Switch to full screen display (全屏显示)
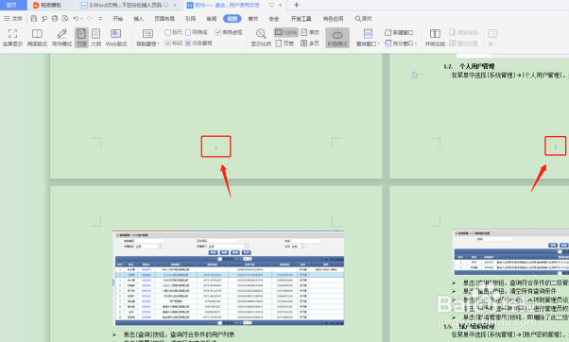 click(x=12, y=38)
